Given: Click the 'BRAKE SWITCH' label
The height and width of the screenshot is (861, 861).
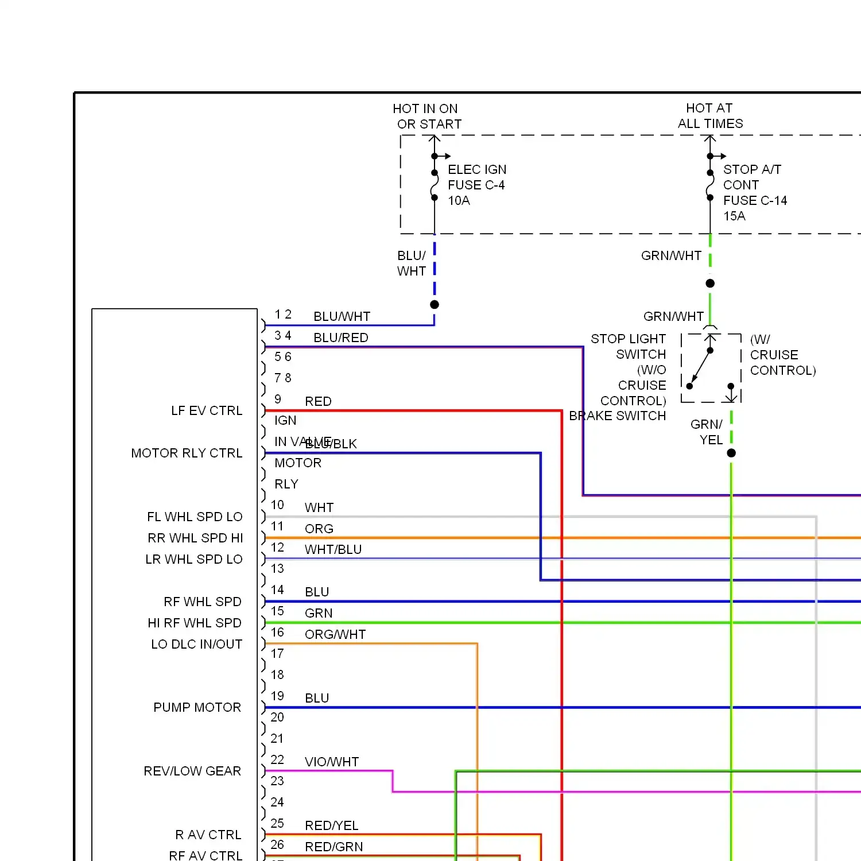Looking at the screenshot, I should [x=618, y=416].
